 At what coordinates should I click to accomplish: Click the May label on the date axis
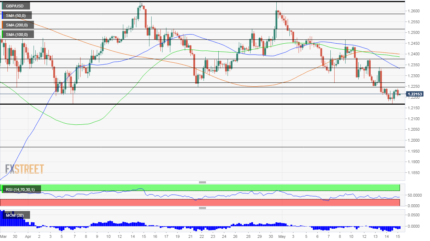coord(283,236)
